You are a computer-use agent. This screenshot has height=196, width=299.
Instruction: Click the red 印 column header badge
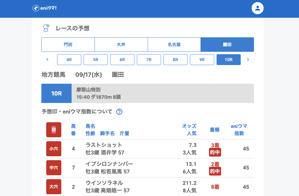[x=54, y=130]
